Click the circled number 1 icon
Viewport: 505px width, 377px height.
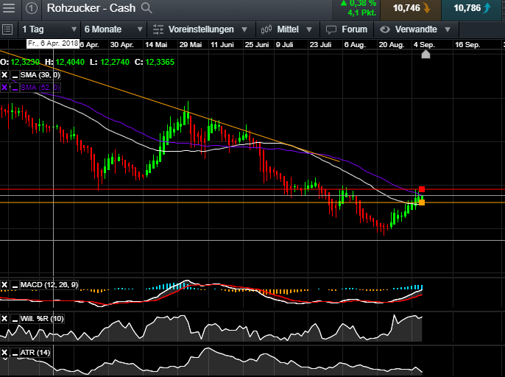point(32,9)
